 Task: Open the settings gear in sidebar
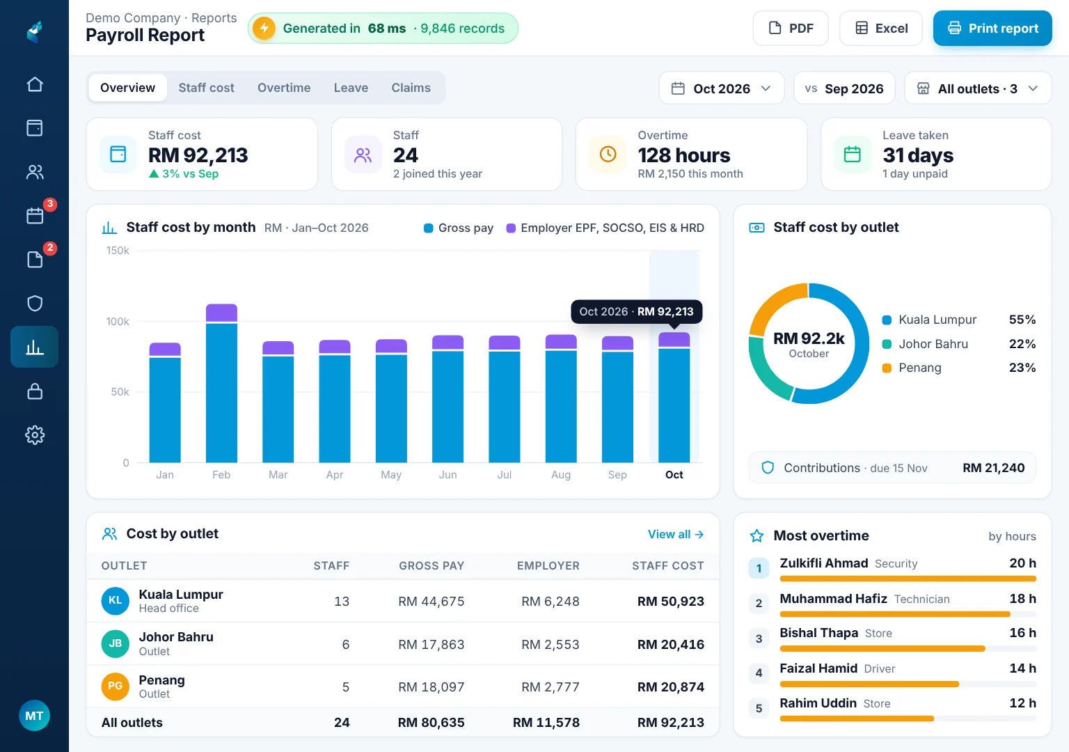(35, 435)
